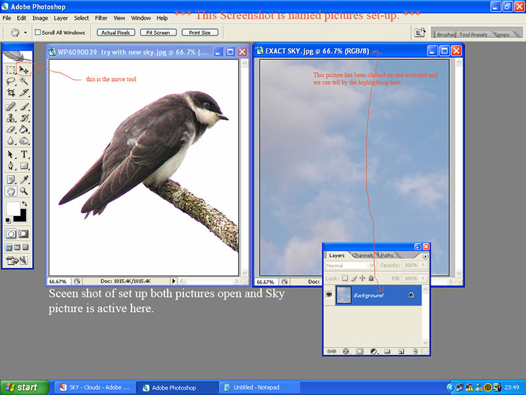Expand hidden system tray icons

450,387
